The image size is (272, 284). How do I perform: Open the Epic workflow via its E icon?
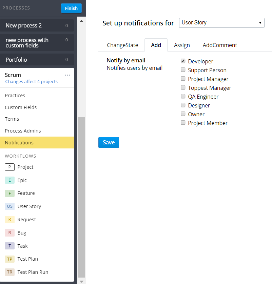click(9, 180)
